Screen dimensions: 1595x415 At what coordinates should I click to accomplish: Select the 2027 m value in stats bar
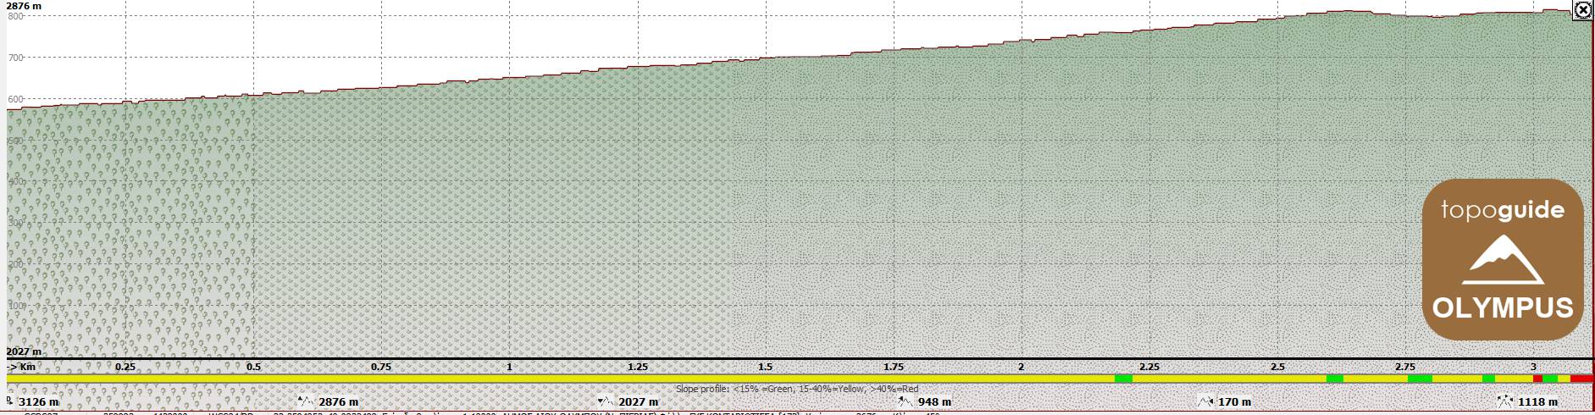[x=639, y=401]
